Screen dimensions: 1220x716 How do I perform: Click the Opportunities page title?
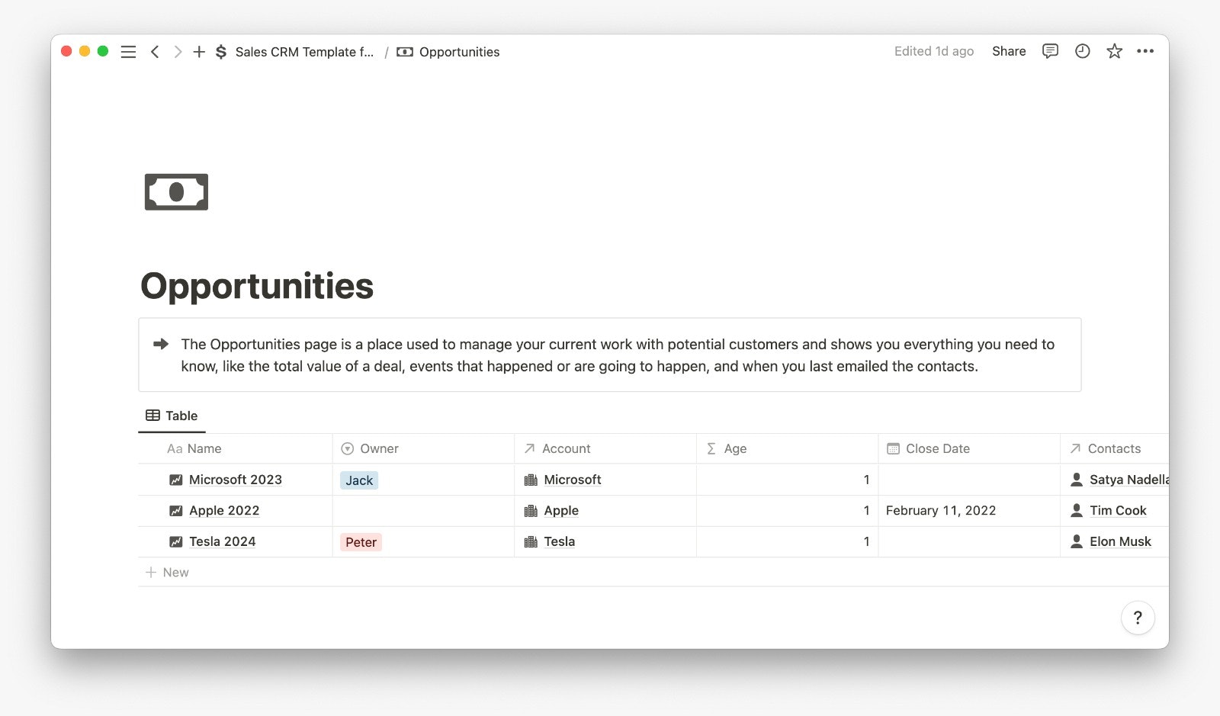click(x=257, y=286)
